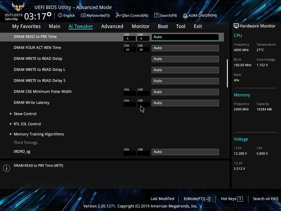Screen dimensions: 281x211
Task: Open Hot Keys help
Action: 232,199
